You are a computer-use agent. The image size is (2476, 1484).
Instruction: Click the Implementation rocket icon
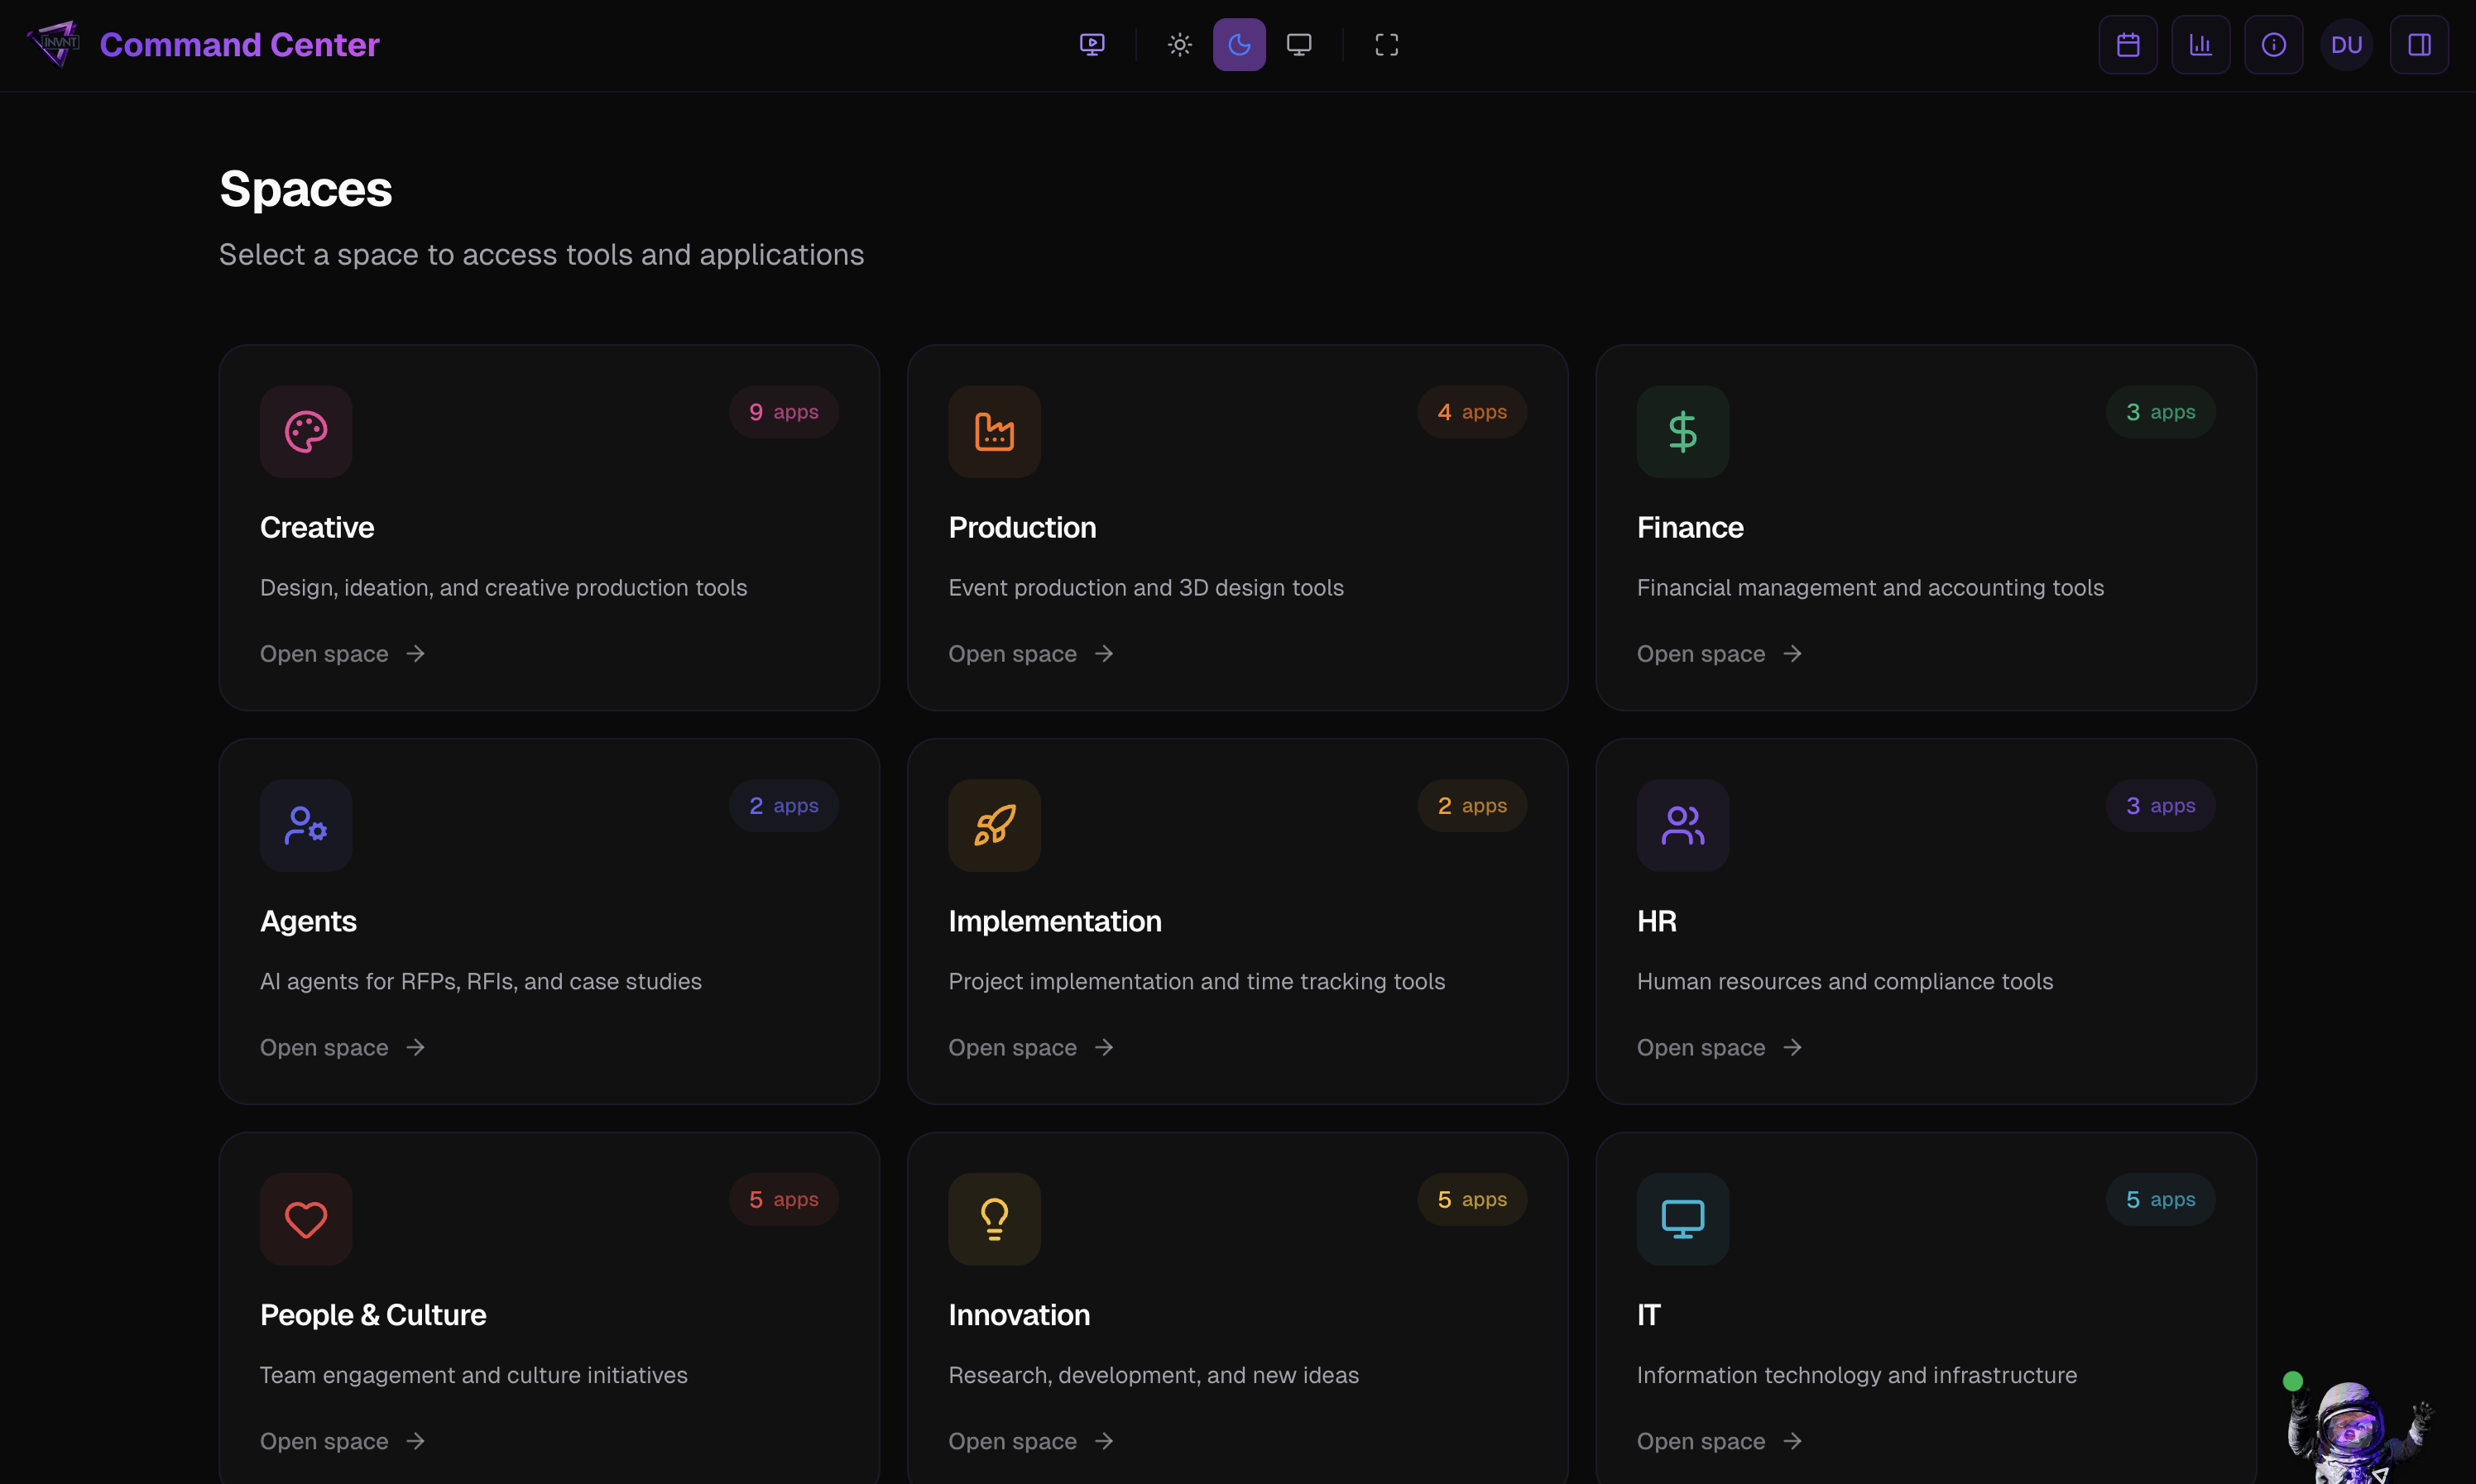(x=995, y=826)
